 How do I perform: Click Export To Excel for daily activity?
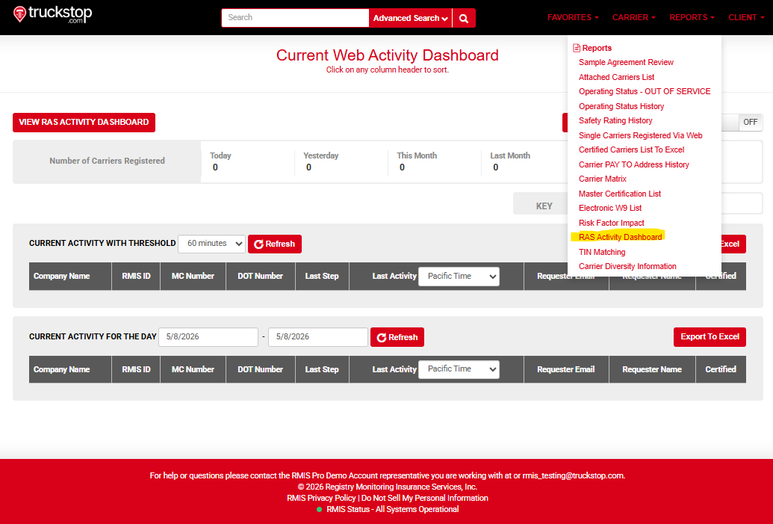[710, 336]
